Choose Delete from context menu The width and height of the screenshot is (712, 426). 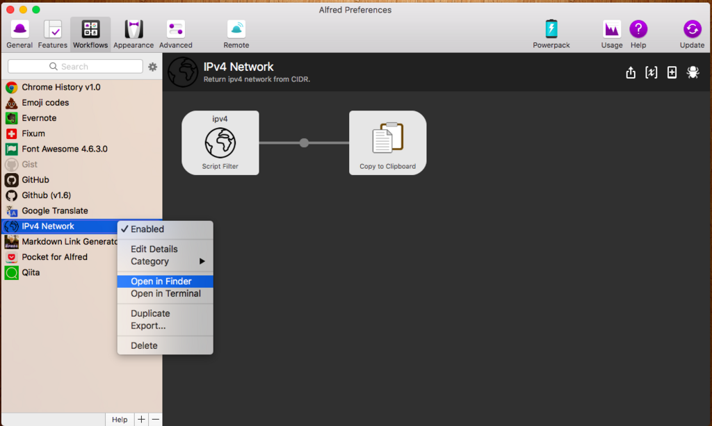pyautogui.click(x=165, y=345)
